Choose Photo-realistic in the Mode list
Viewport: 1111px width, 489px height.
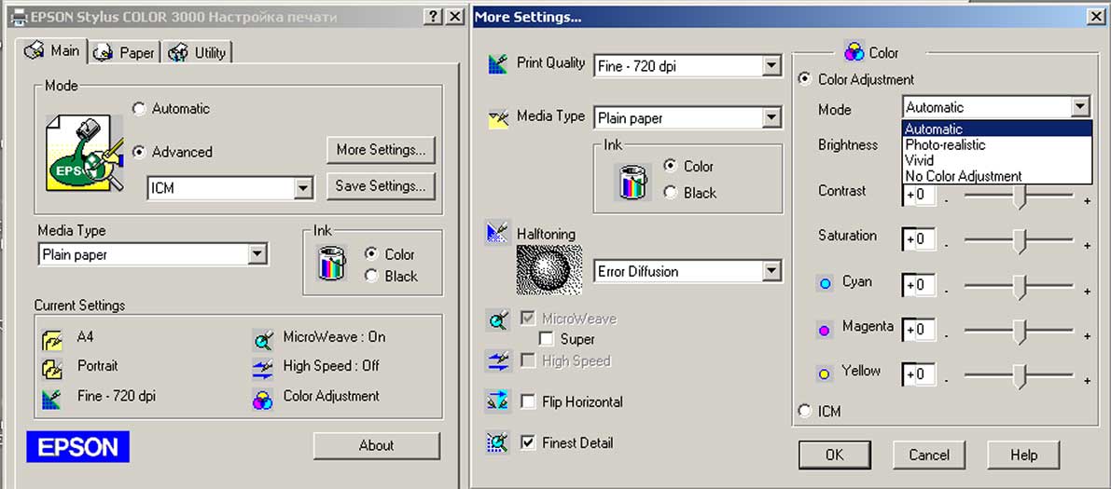coord(997,144)
